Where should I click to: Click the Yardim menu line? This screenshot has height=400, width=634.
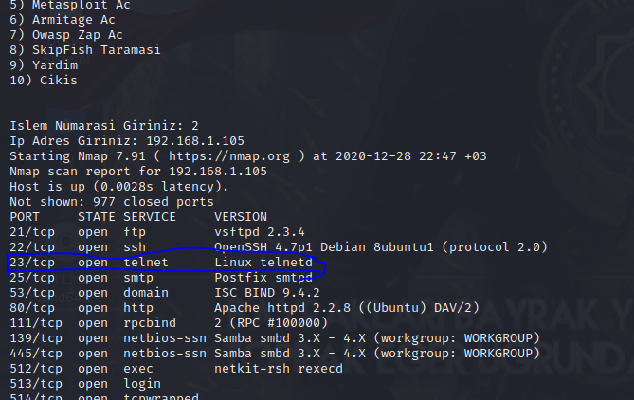click(x=44, y=65)
